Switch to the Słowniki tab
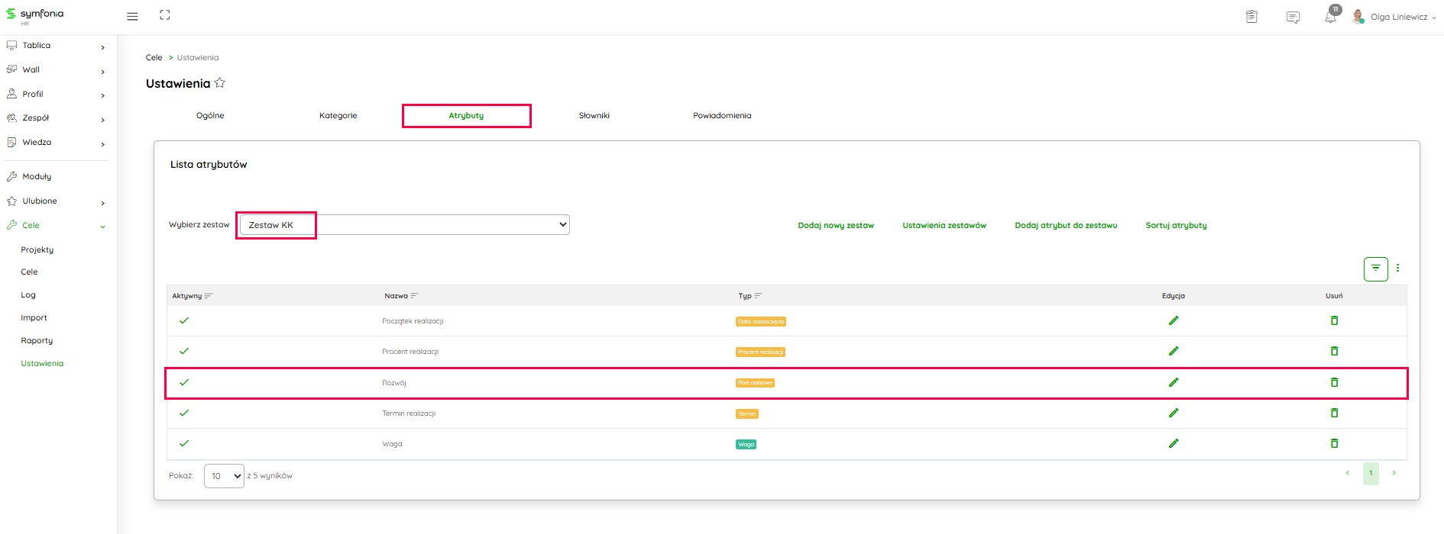 594,116
